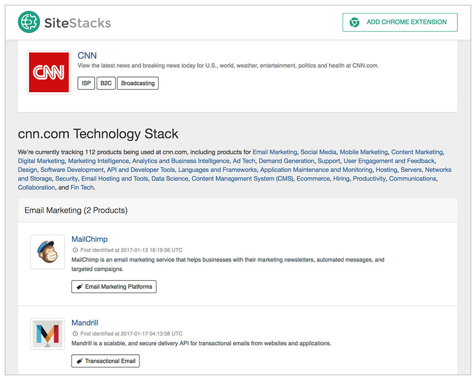The image size is (476, 380).
Task: Jump to Data Science category link
Action: (x=170, y=179)
